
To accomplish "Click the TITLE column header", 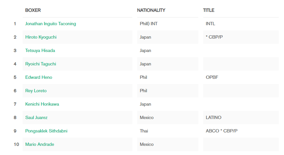I will pyautogui.click(x=209, y=10).
